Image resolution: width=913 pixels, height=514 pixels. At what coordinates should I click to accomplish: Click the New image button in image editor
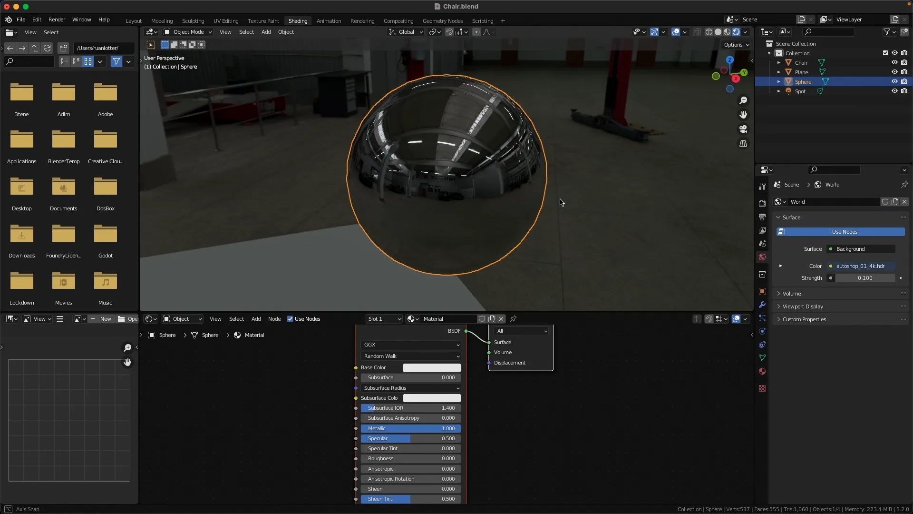pos(101,319)
